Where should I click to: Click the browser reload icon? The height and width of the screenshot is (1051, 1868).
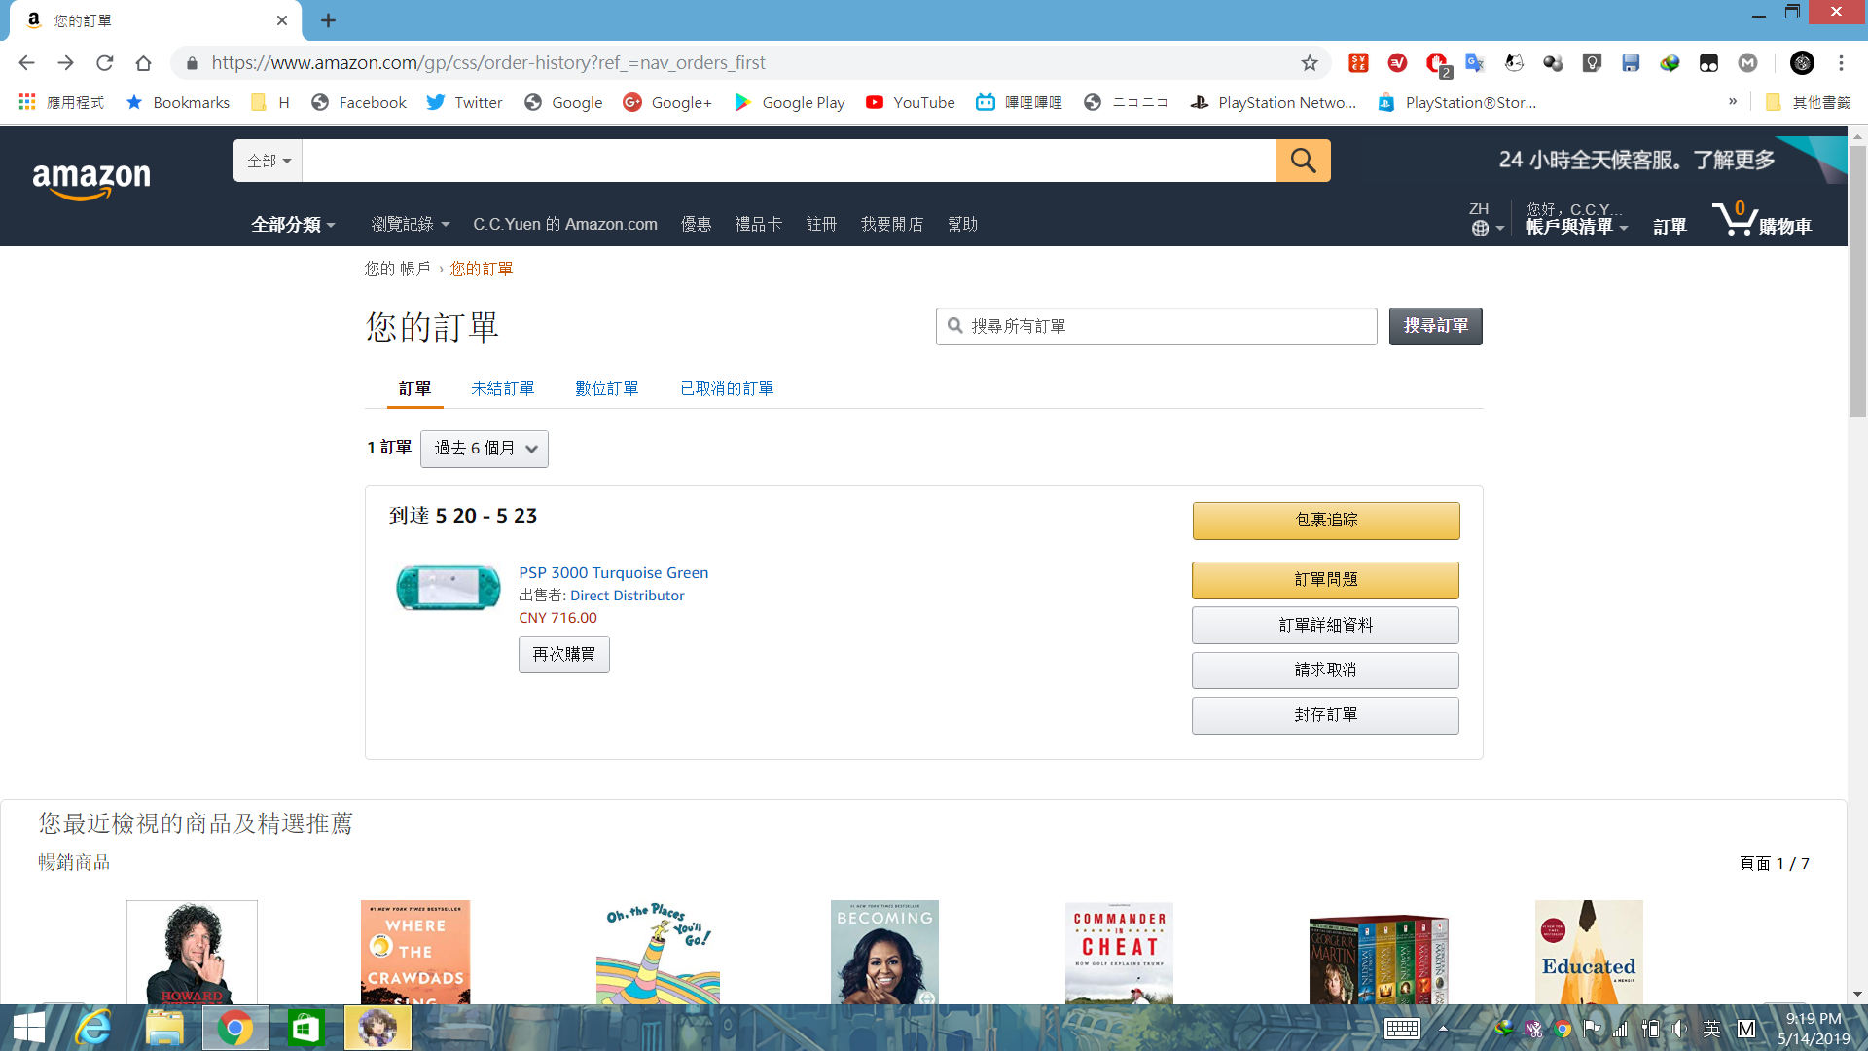(105, 63)
